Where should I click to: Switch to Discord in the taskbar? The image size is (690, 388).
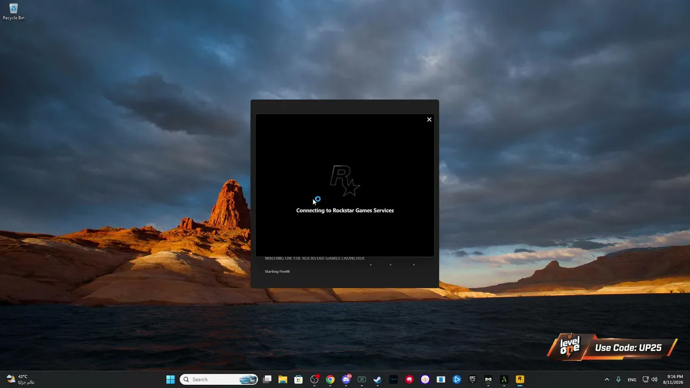coord(346,379)
